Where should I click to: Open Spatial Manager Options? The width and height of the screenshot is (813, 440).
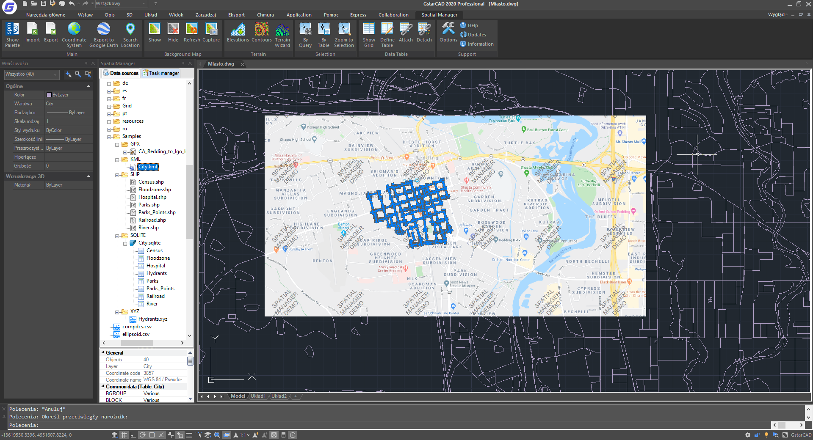click(448, 33)
